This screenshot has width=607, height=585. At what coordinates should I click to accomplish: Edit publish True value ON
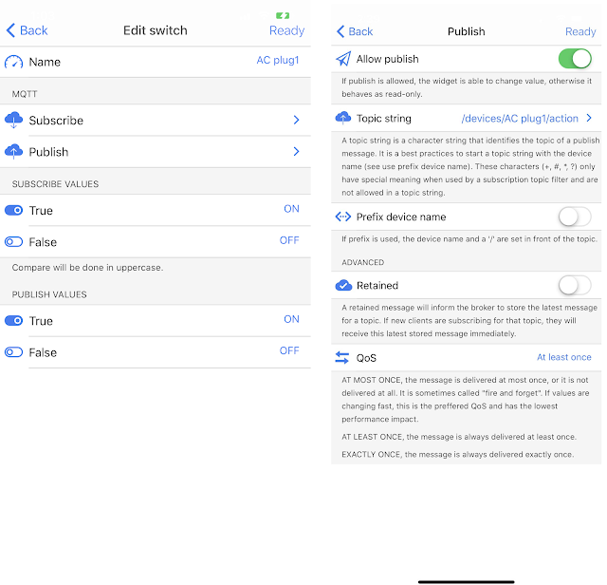[291, 319]
